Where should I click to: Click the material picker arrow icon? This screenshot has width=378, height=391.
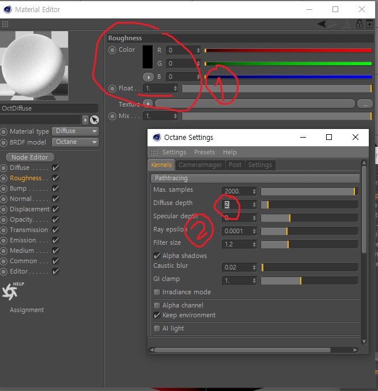pyautogui.click(x=94, y=120)
